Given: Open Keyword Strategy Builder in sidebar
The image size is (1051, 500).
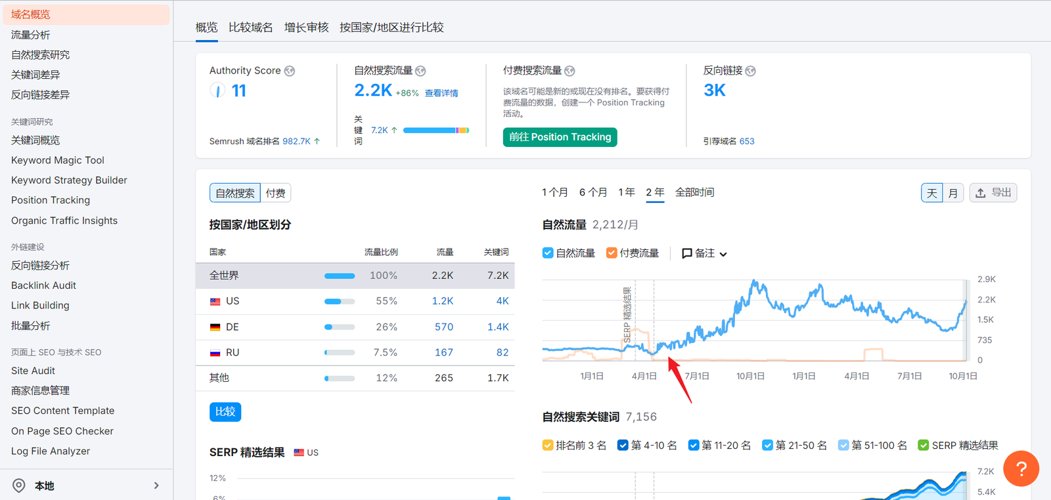Looking at the screenshot, I should pyautogui.click(x=69, y=180).
